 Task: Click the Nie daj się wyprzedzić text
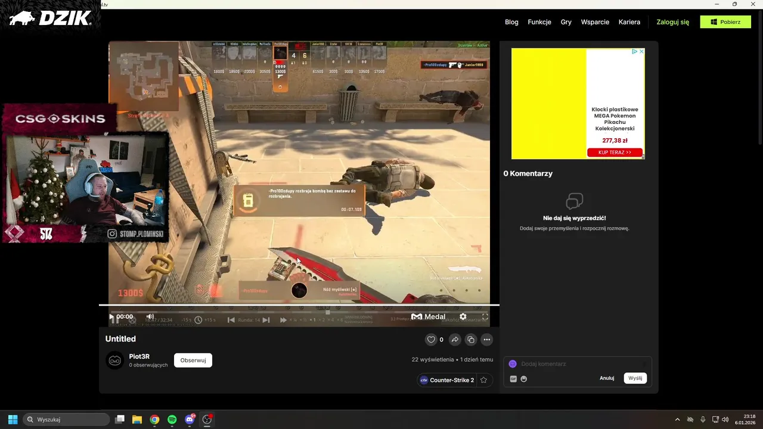[x=575, y=218]
